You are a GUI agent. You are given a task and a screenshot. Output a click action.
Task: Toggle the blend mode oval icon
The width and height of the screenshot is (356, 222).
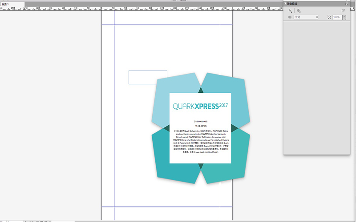[290, 17]
